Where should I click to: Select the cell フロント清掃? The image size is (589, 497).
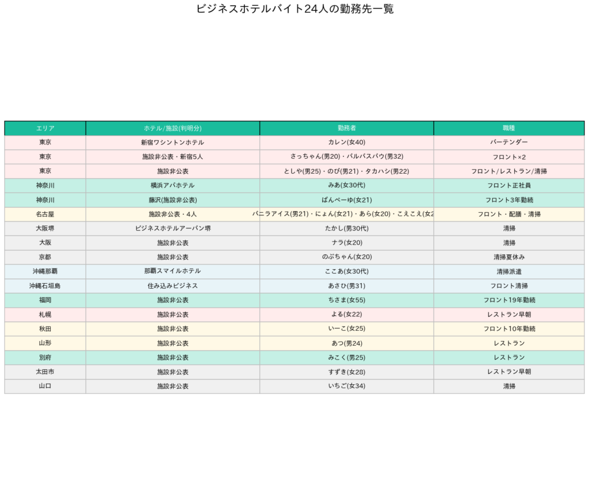[x=509, y=286]
